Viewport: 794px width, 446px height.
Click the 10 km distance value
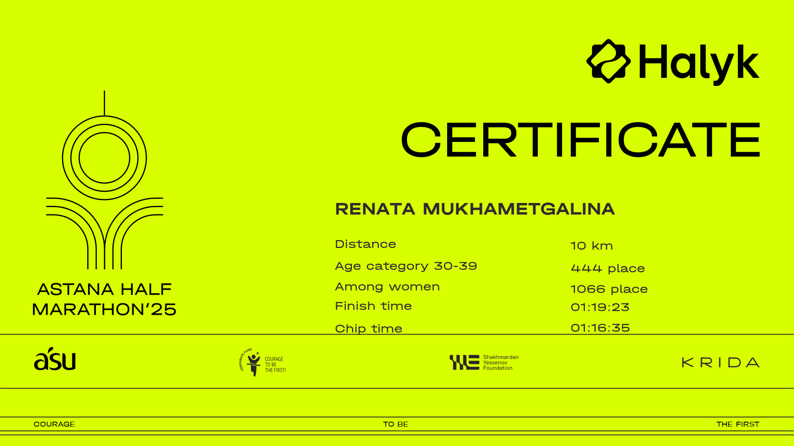click(x=591, y=246)
